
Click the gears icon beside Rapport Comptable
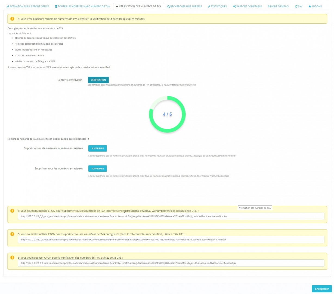[234, 7]
